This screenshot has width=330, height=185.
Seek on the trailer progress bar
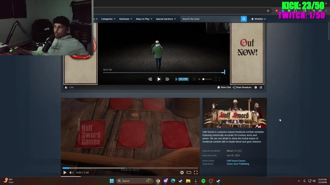click(x=130, y=168)
